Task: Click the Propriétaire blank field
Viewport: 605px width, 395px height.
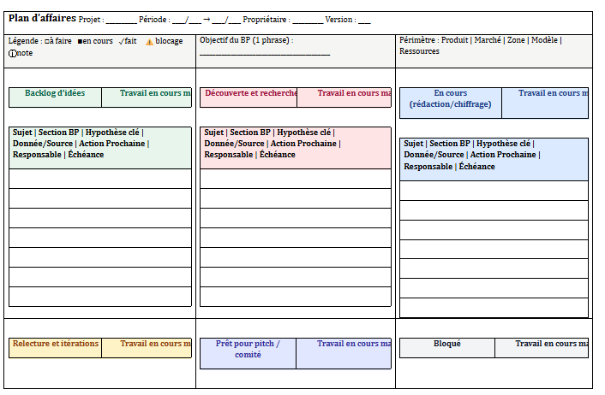Action: (x=308, y=21)
